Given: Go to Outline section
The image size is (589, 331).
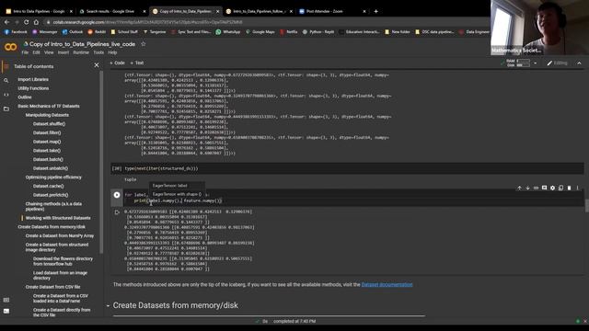Looking at the screenshot, I should (x=25, y=97).
